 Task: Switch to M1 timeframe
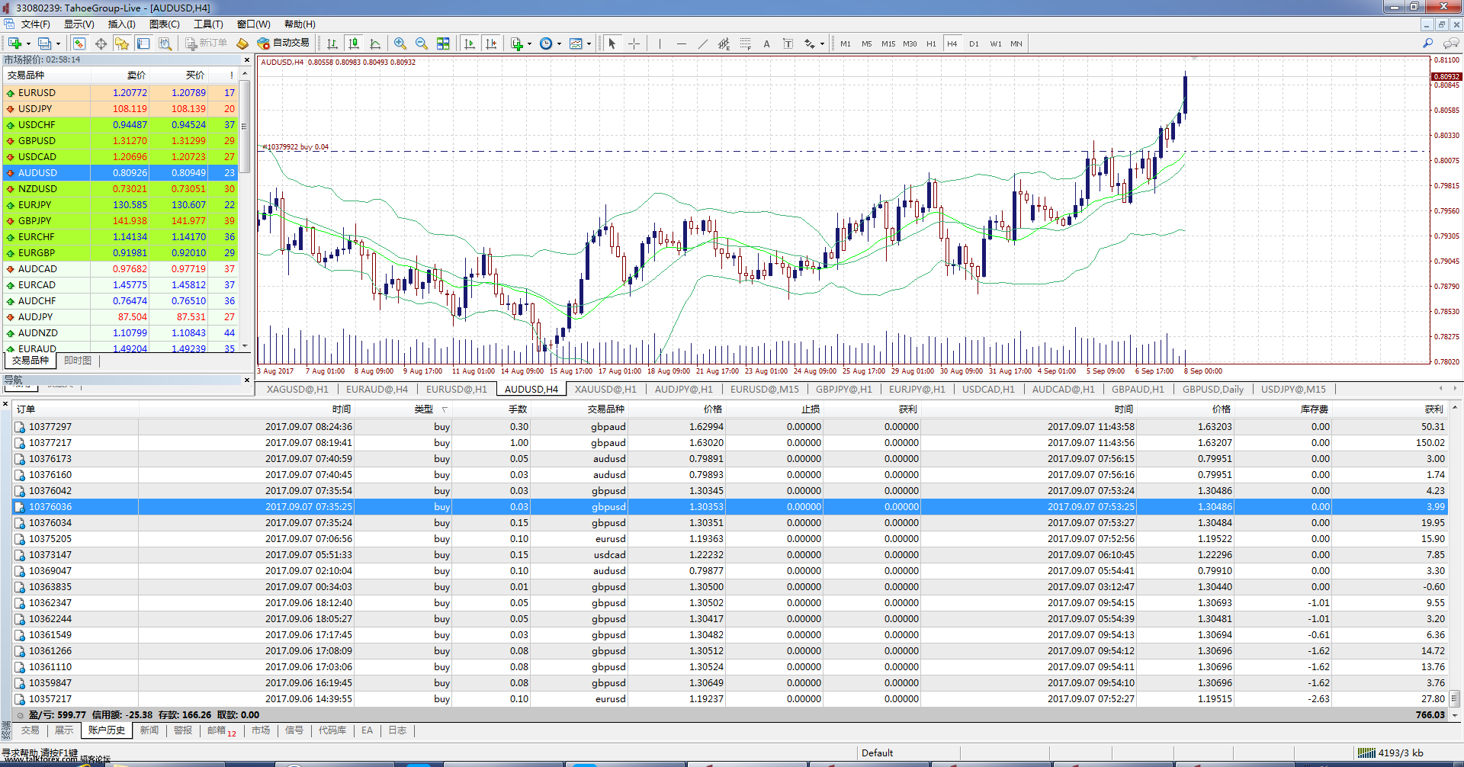coord(846,43)
